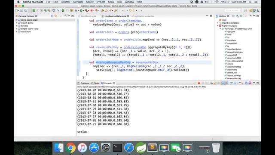The width and height of the screenshot is (275, 155).
Task: Expand the demo-spark-scala project
Action: 17,20
